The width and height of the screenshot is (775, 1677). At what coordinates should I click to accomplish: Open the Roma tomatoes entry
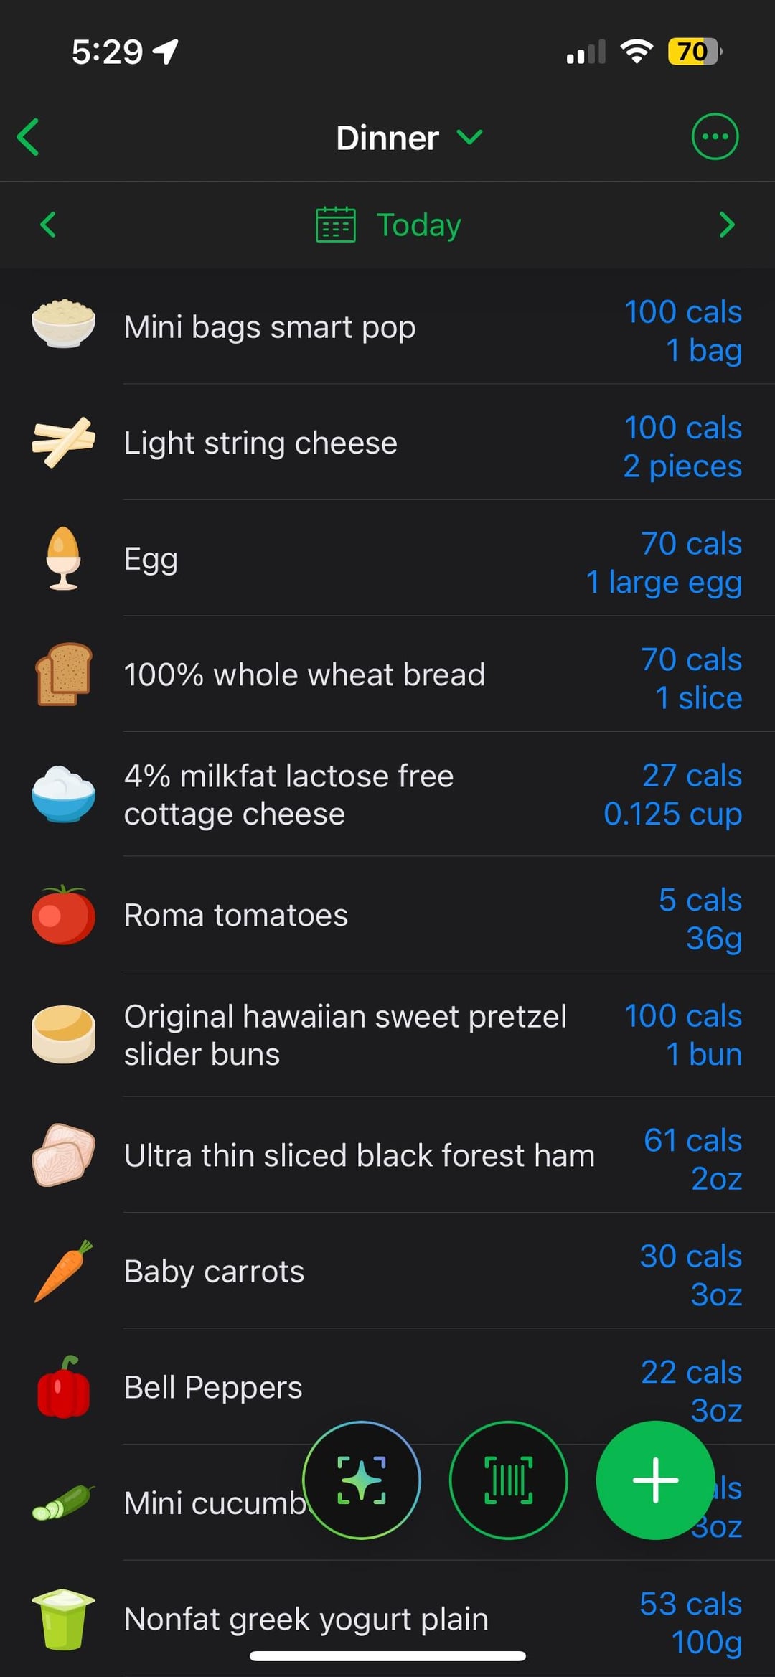[x=236, y=915]
